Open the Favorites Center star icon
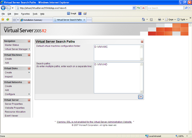The height and width of the screenshot is (138, 192). coord(3,19)
